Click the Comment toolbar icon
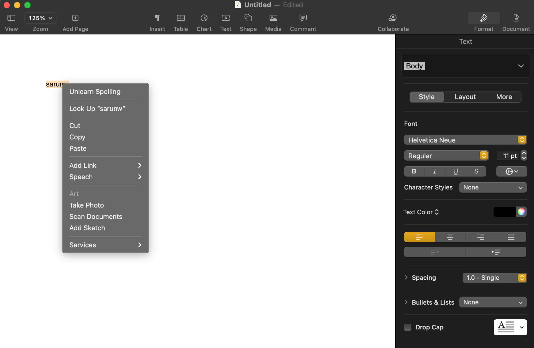 pos(303,18)
